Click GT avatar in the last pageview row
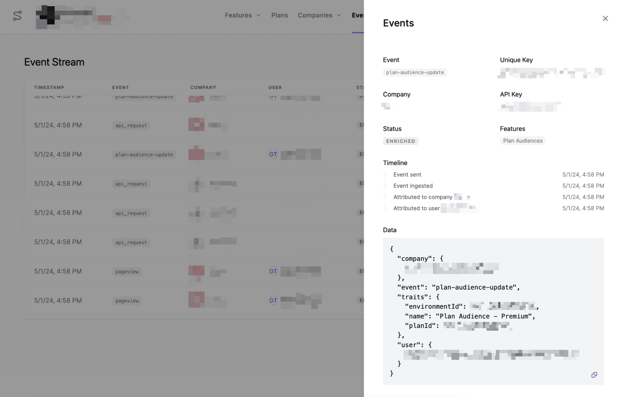This screenshot has width=617, height=397. (273, 300)
